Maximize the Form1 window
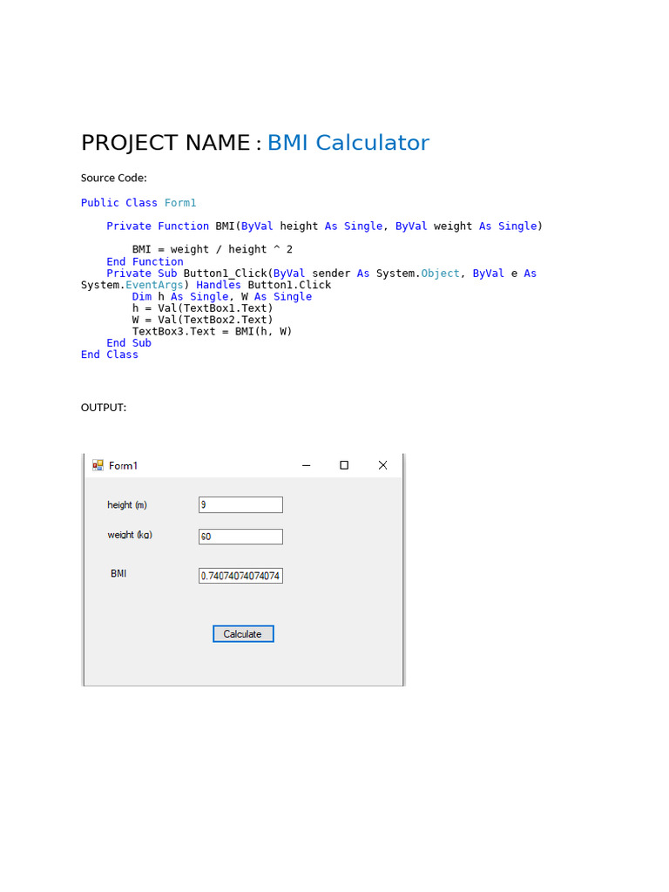Image resolution: width=669 pixels, height=892 pixels. (344, 465)
